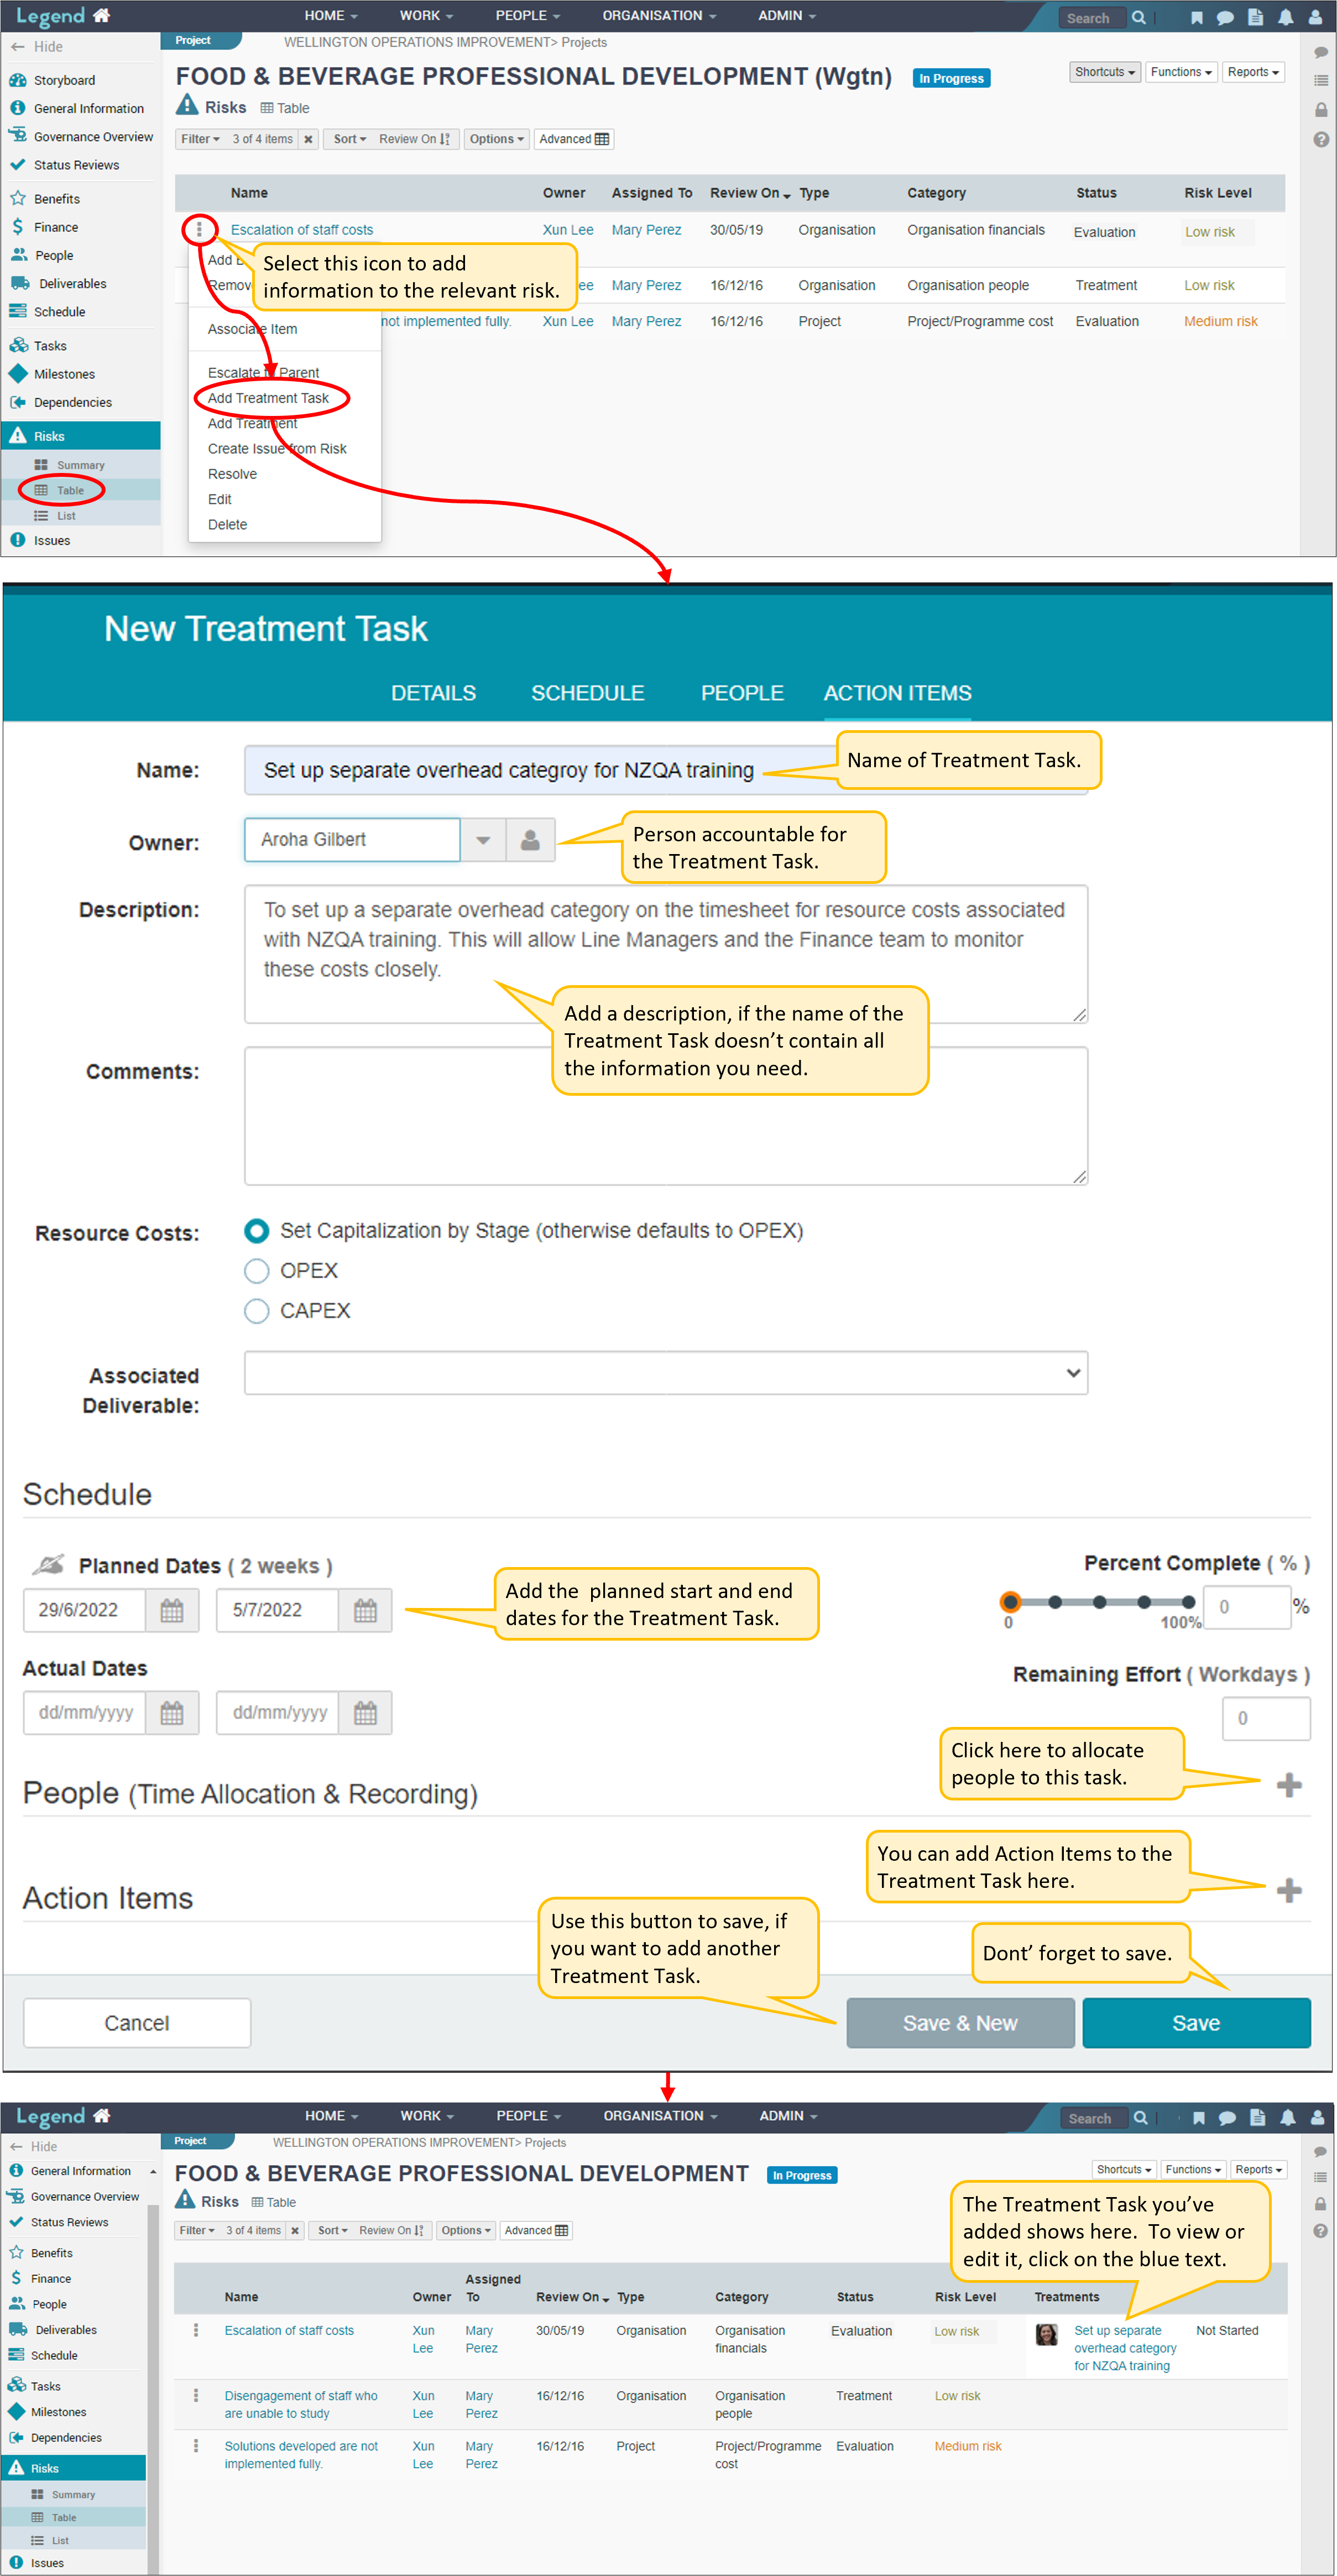Click into the Comments text area
Screen dimensions: 1337x2576
pos(666,1116)
